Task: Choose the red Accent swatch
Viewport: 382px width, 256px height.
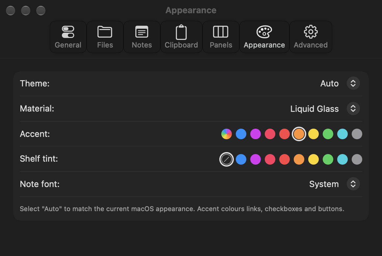Action: 285,134
